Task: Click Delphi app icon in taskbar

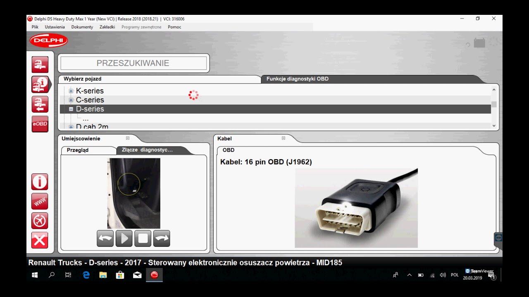Action: (x=154, y=275)
